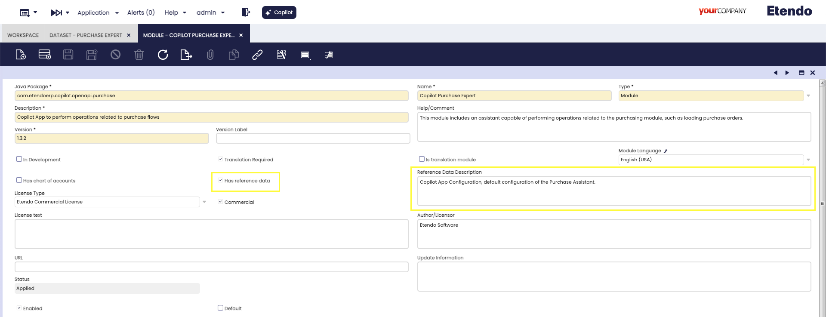The image size is (826, 317).
Task: Click the Update Information text area
Action: [614, 277]
